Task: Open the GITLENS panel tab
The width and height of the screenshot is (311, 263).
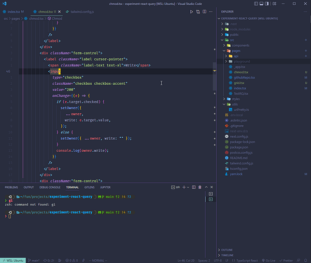Action: pos(90,188)
